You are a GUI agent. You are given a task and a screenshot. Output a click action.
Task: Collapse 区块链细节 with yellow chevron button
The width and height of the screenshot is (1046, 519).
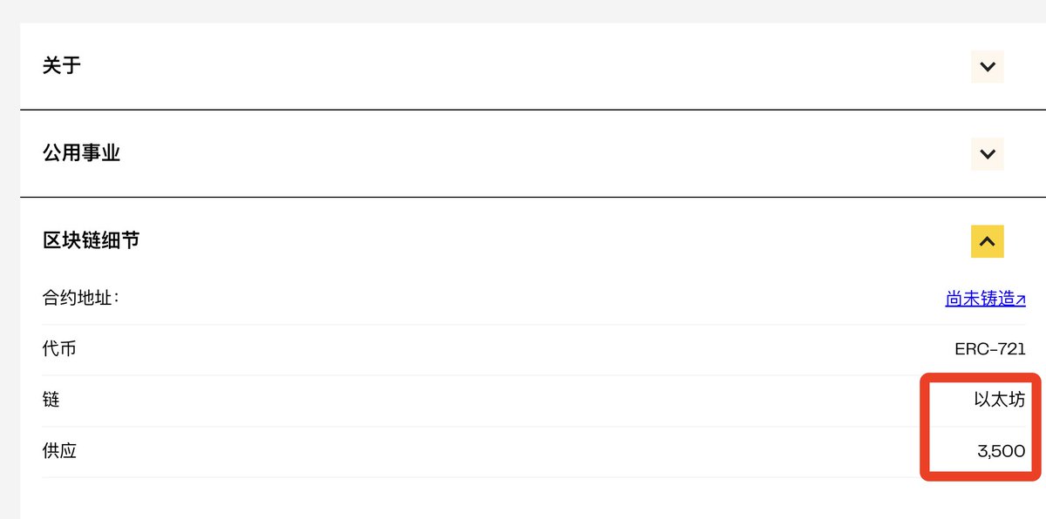point(987,241)
